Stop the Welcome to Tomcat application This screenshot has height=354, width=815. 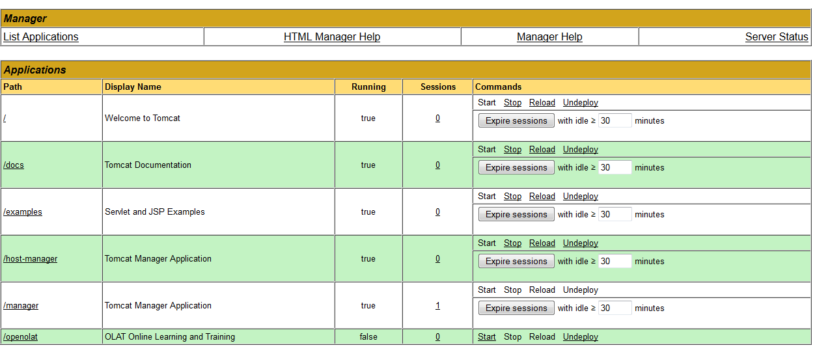point(513,103)
